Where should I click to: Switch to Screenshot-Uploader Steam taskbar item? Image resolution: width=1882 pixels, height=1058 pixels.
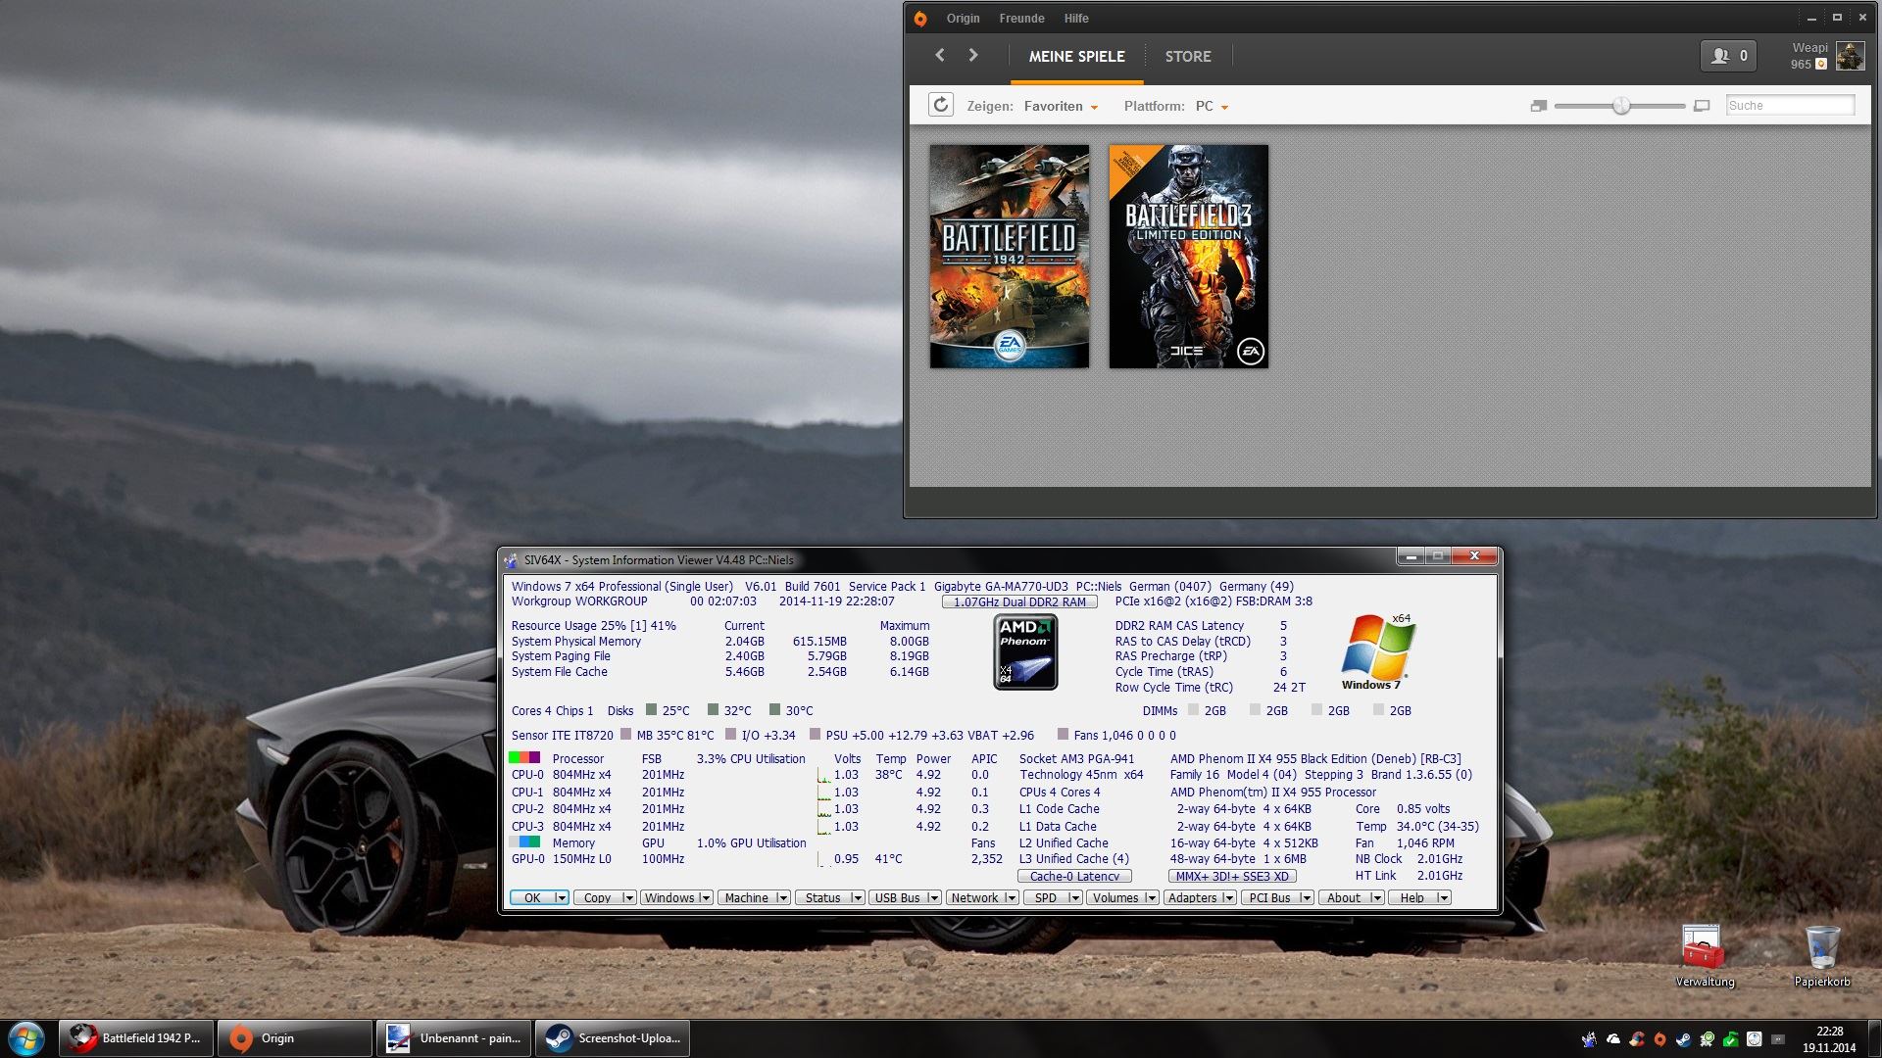tap(613, 1038)
